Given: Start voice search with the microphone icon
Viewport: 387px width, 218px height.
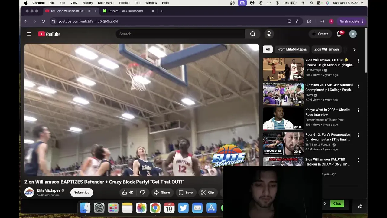Looking at the screenshot, I should (269, 34).
